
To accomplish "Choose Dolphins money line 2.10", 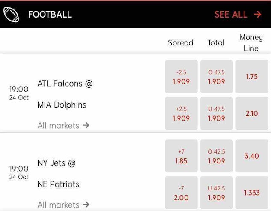I will pyautogui.click(x=252, y=114).
